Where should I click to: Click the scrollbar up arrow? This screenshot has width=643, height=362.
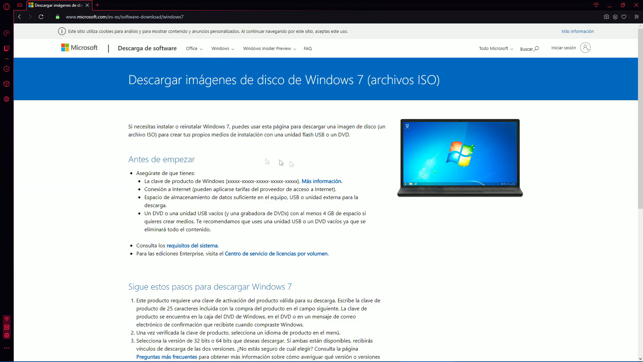coord(640,26)
